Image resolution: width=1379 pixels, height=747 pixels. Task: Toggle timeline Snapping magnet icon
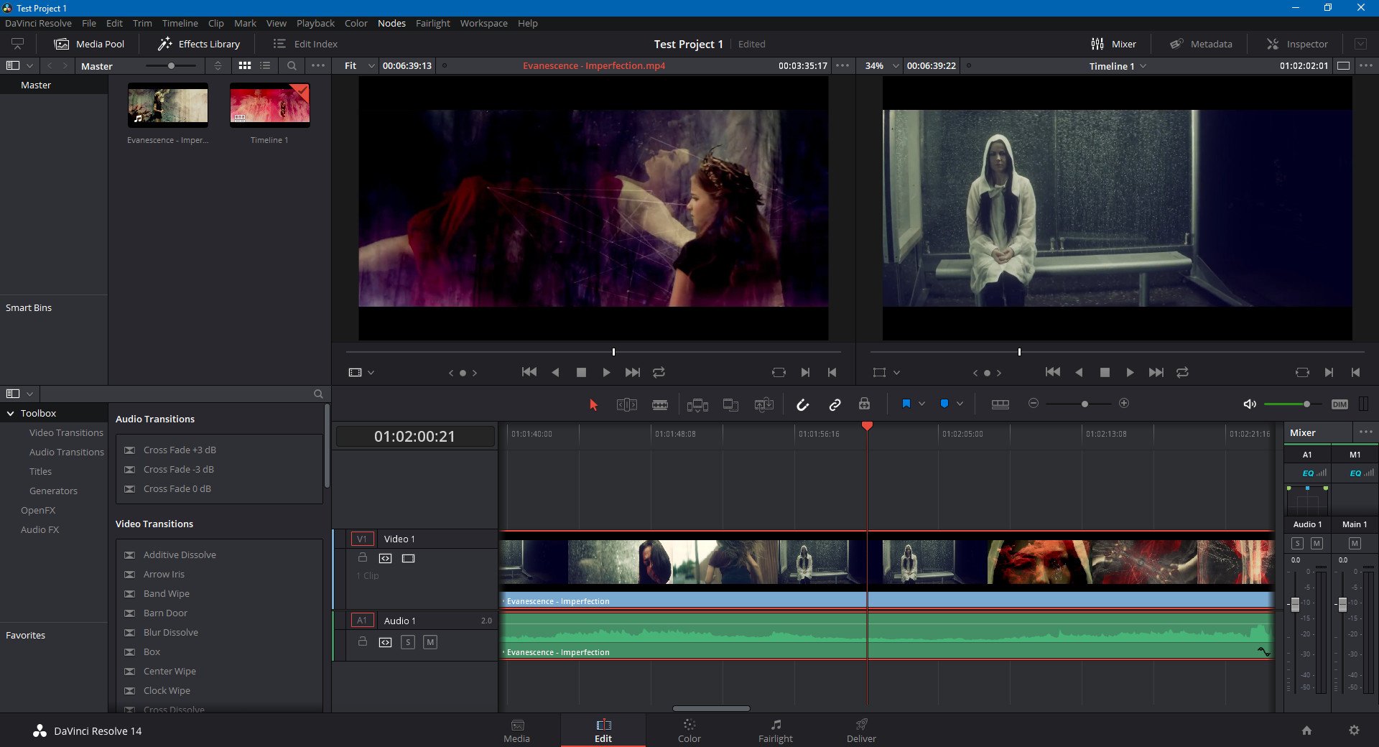click(802, 404)
